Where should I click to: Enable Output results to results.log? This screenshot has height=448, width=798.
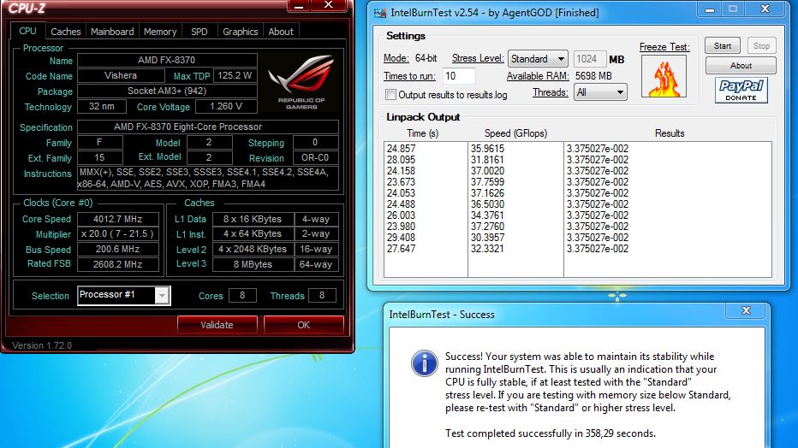pos(390,95)
